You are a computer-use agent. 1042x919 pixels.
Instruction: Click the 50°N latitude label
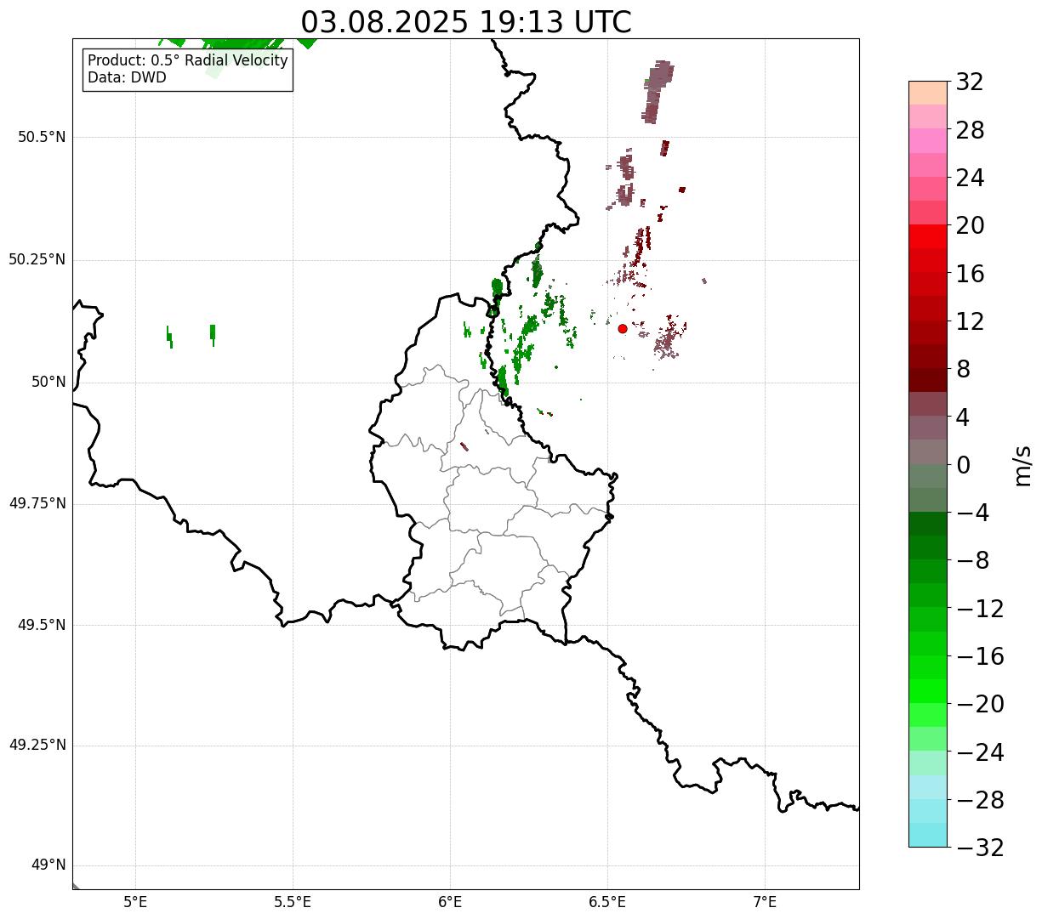48,382
